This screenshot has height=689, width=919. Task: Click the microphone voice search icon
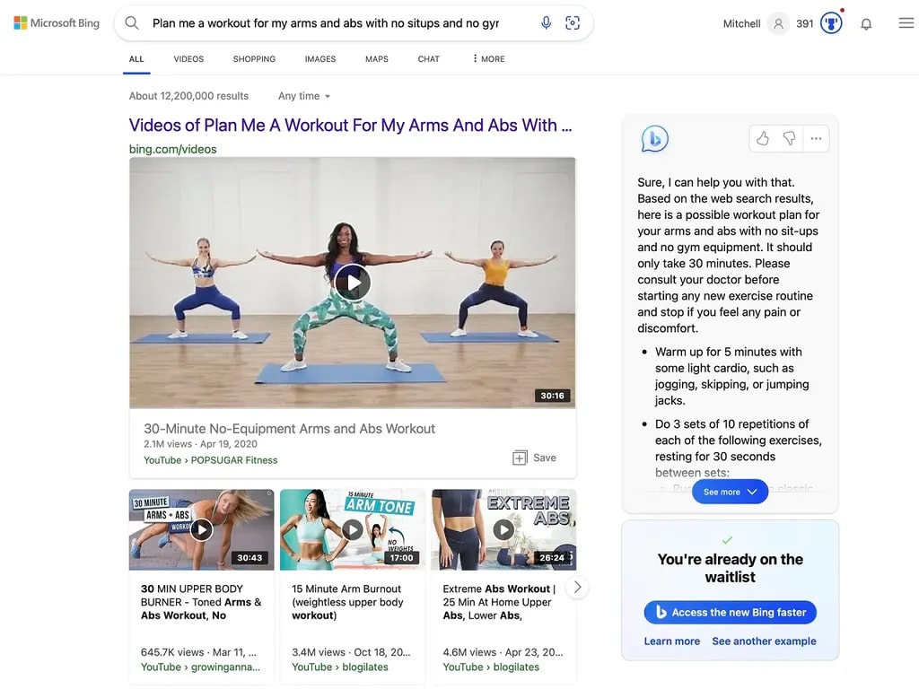click(x=546, y=23)
